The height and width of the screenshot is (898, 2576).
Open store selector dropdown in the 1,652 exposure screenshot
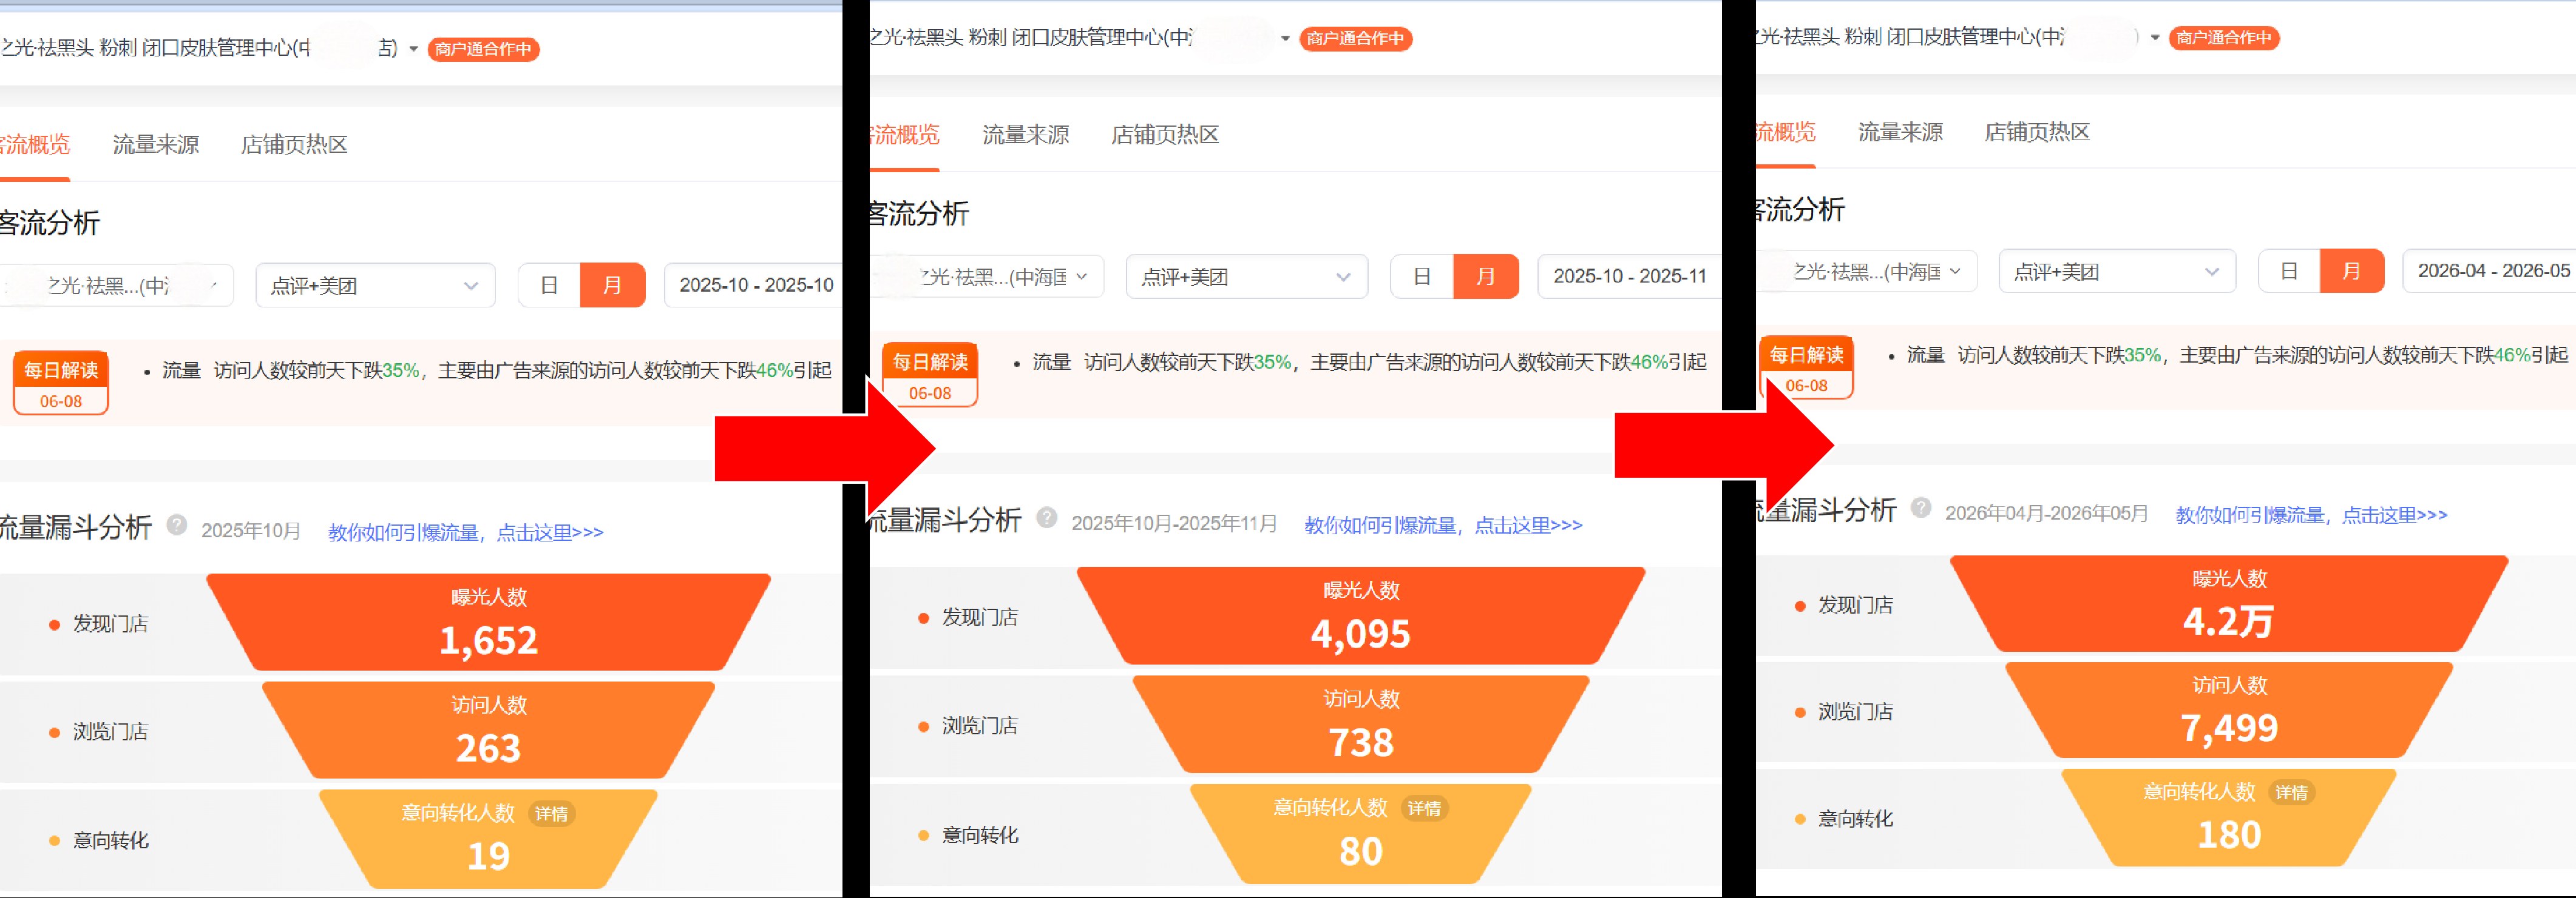point(117,286)
